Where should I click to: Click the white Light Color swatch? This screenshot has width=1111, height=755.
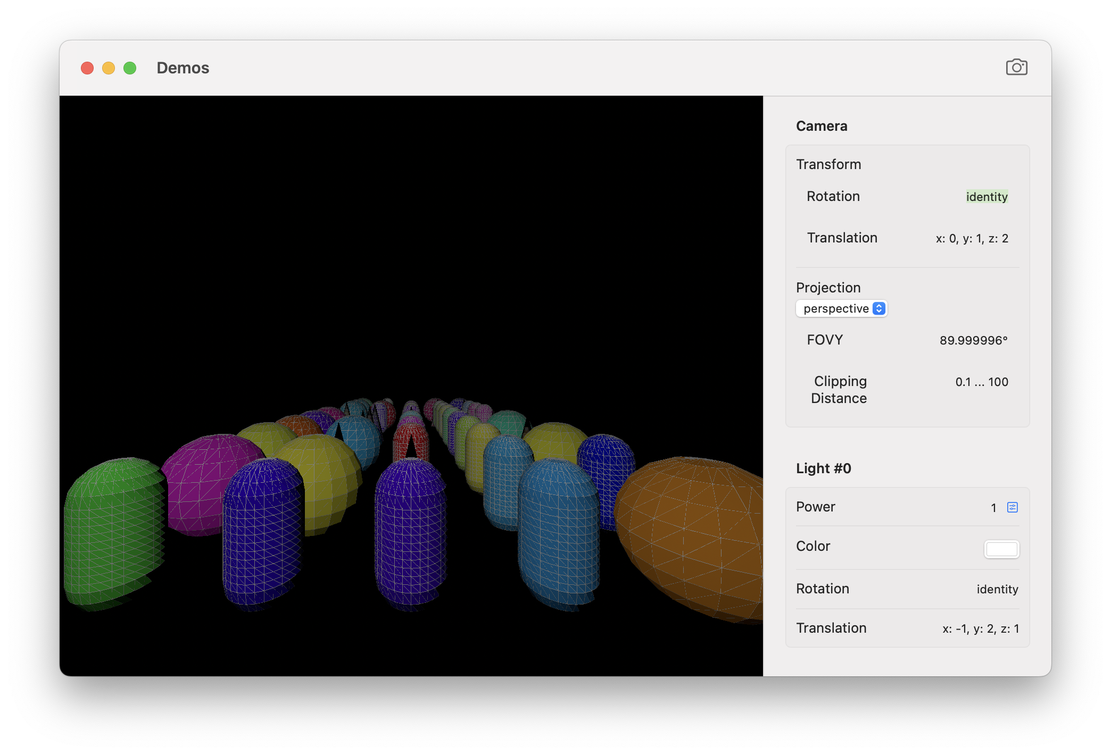point(1001,549)
